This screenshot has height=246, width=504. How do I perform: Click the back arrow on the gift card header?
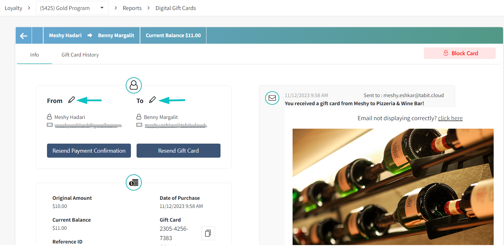pyautogui.click(x=23, y=35)
